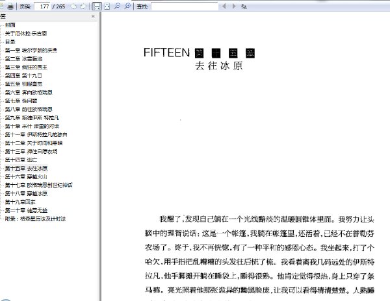Jump to 第十二章 bookmark
The image size is (390, 301).
click(34, 143)
